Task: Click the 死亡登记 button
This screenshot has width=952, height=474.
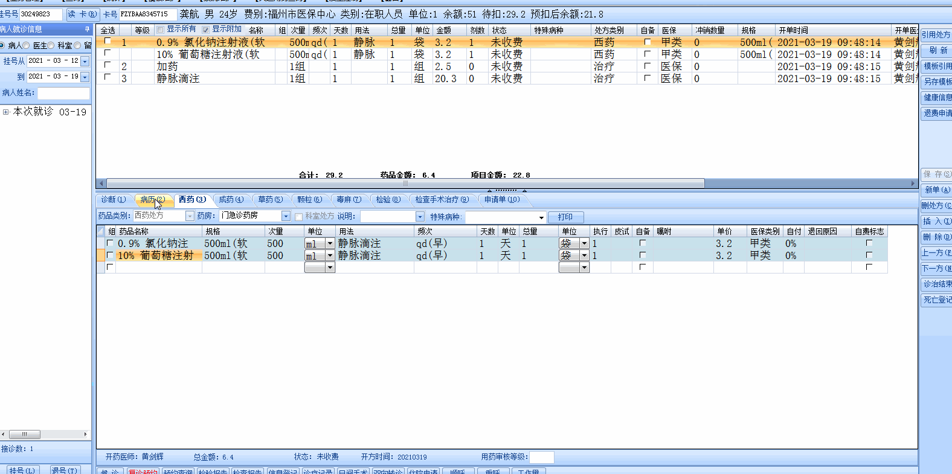Action: pyautogui.click(x=938, y=299)
